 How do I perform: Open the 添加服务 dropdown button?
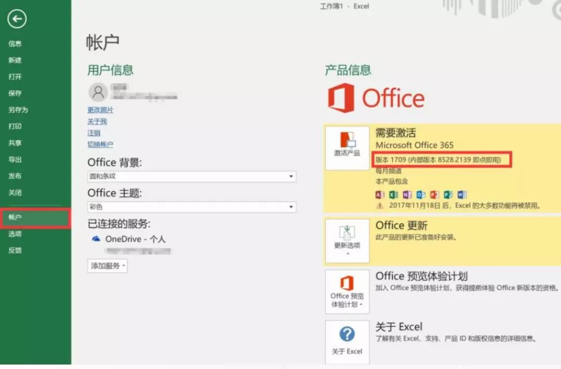coord(108,266)
